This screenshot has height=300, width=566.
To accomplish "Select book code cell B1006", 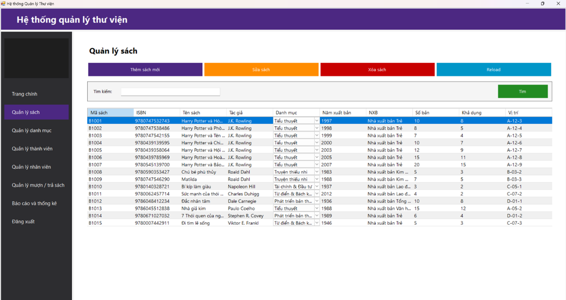I will 110,158.
